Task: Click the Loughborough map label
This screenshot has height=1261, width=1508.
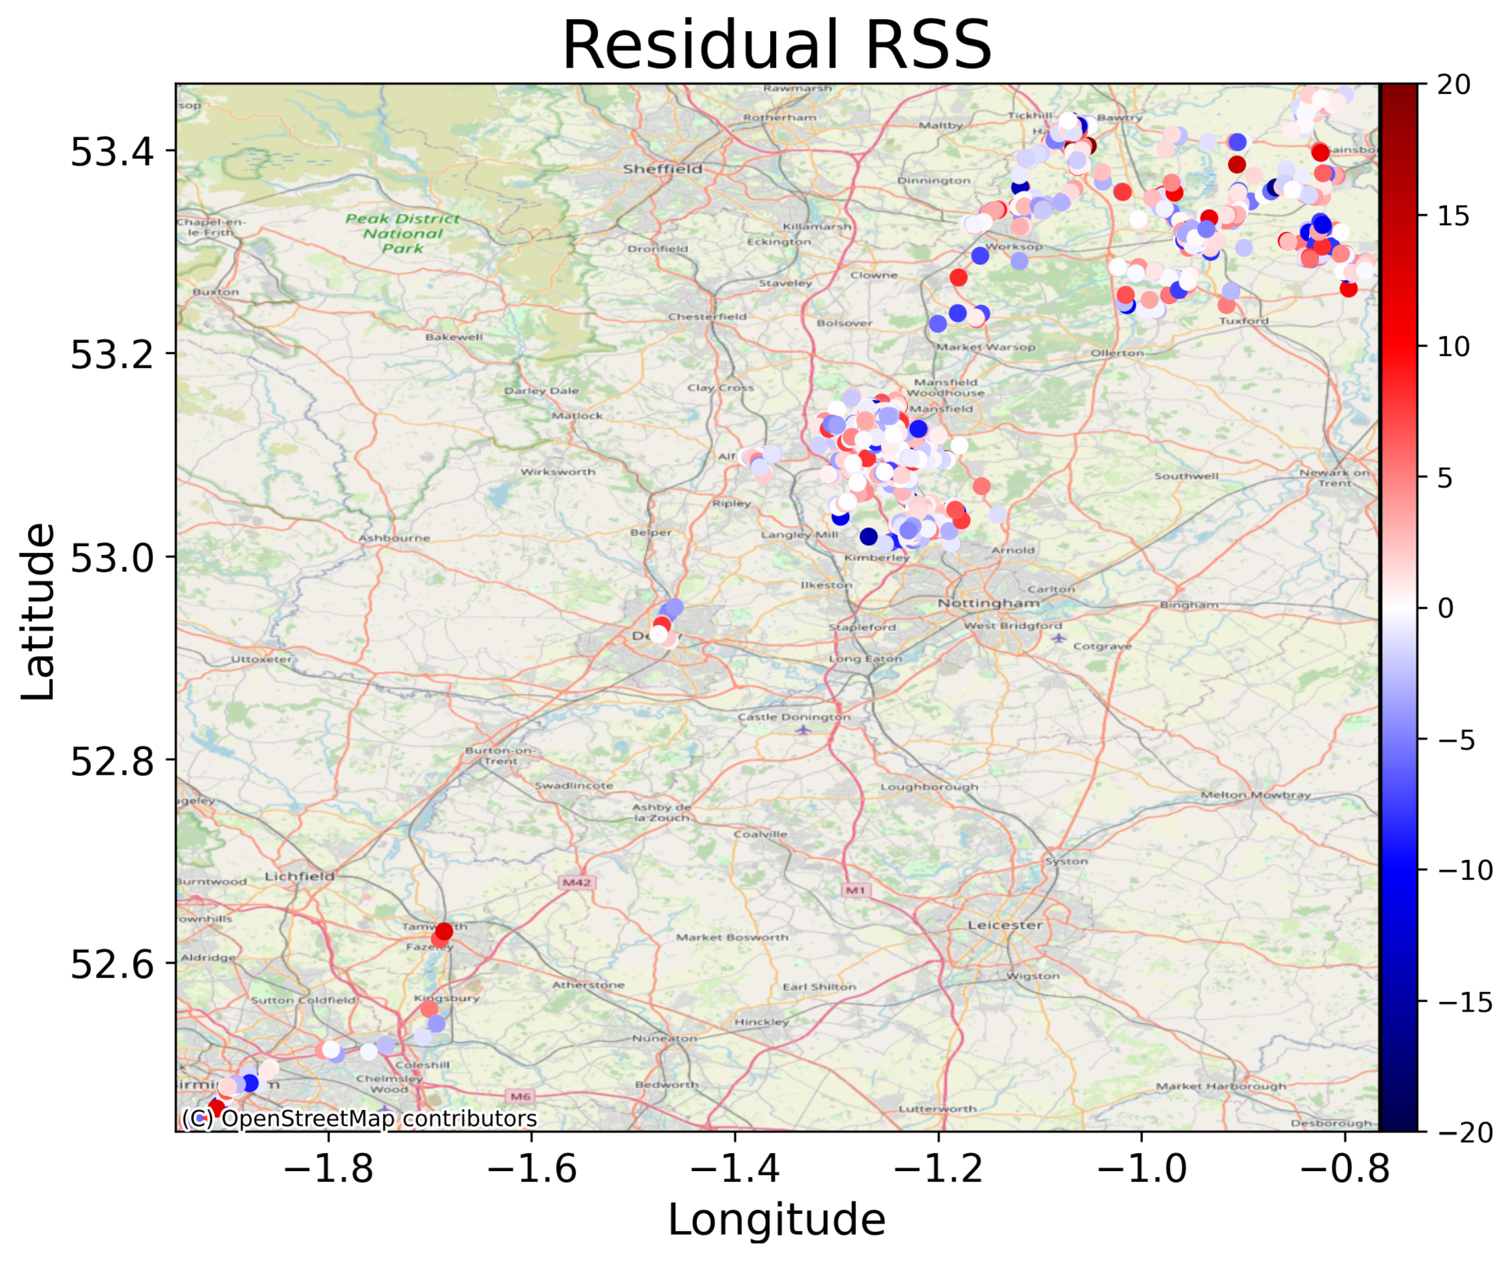Action: (929, 786)
